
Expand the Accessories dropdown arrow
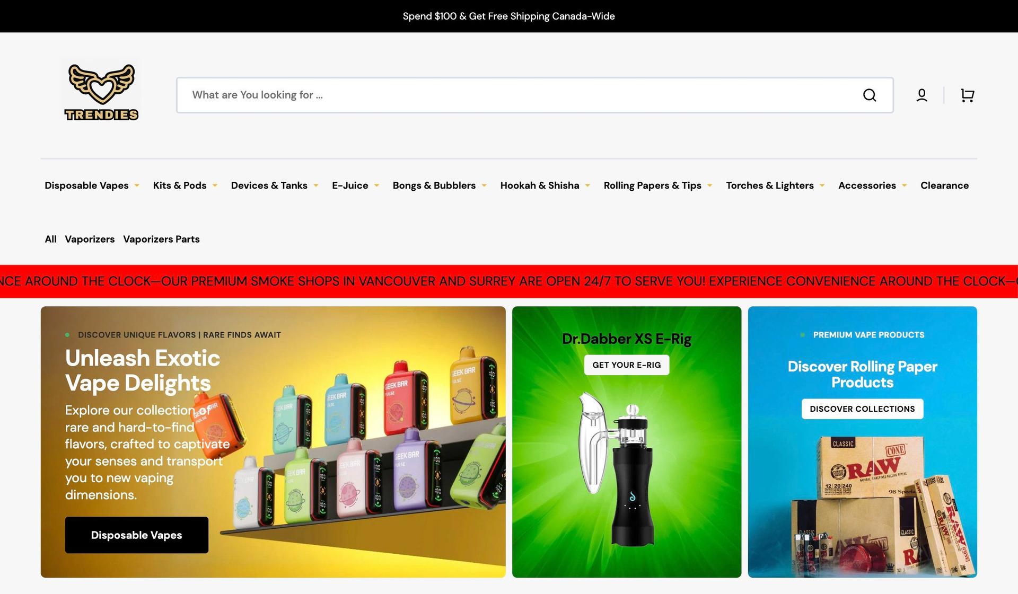(x=904, y=185)
